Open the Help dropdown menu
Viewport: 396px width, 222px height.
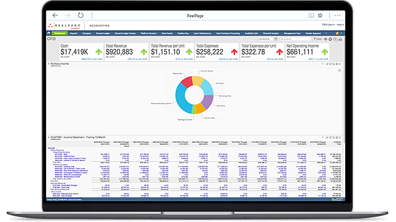point(340,25)
